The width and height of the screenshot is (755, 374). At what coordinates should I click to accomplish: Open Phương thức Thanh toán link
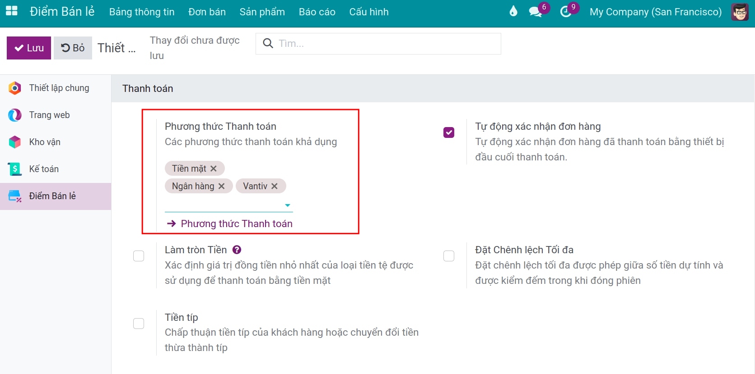coord(237,223)
